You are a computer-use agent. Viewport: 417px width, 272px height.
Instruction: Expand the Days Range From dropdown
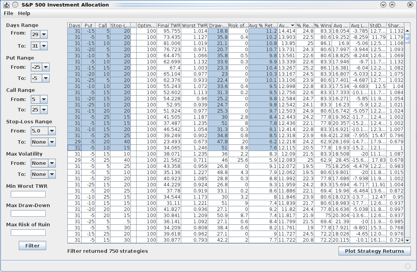44,34
